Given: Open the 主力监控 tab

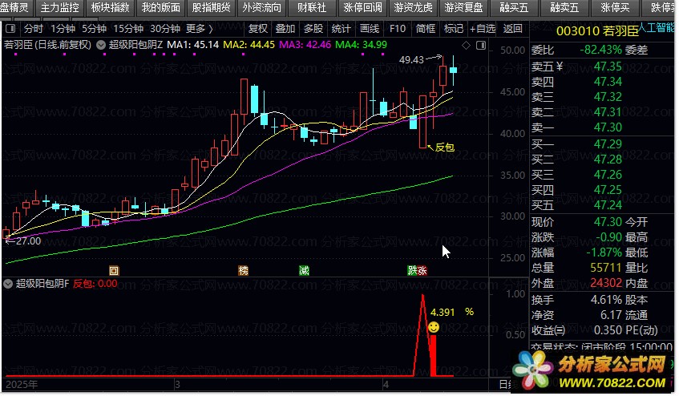Looking at the screenshot, I should point(60,7).
